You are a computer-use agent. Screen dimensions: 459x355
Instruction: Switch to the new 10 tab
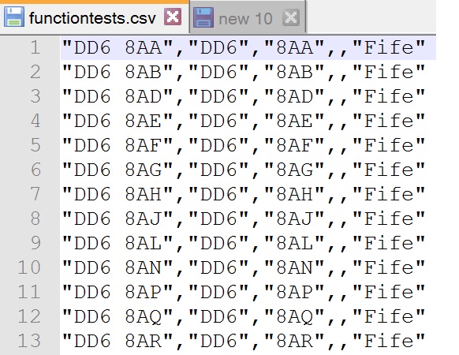tap(245, 19)
